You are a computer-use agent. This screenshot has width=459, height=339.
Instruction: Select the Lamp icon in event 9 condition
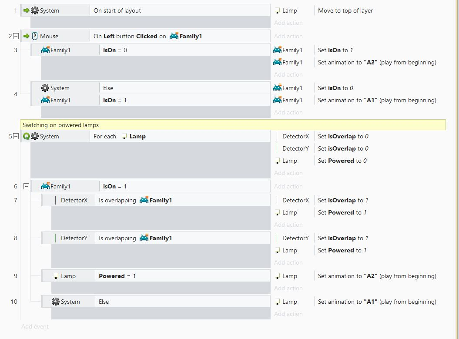(x=56, y=276)
